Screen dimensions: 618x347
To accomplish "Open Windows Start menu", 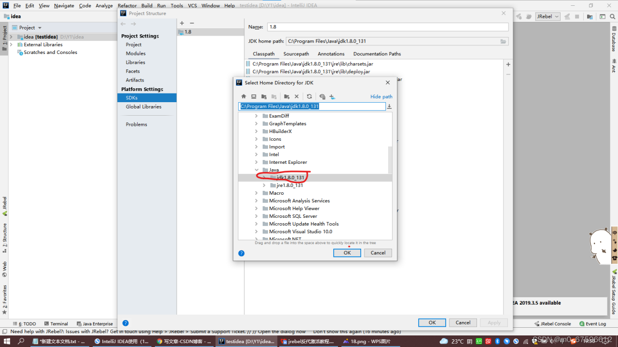I will point(7,341).
